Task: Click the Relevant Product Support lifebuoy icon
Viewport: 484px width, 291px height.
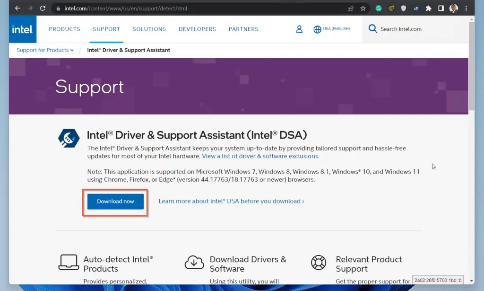Action: (319, 263)
